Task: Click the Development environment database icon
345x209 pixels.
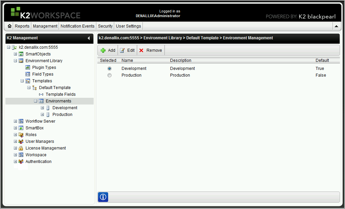Action: click(48, 108)
